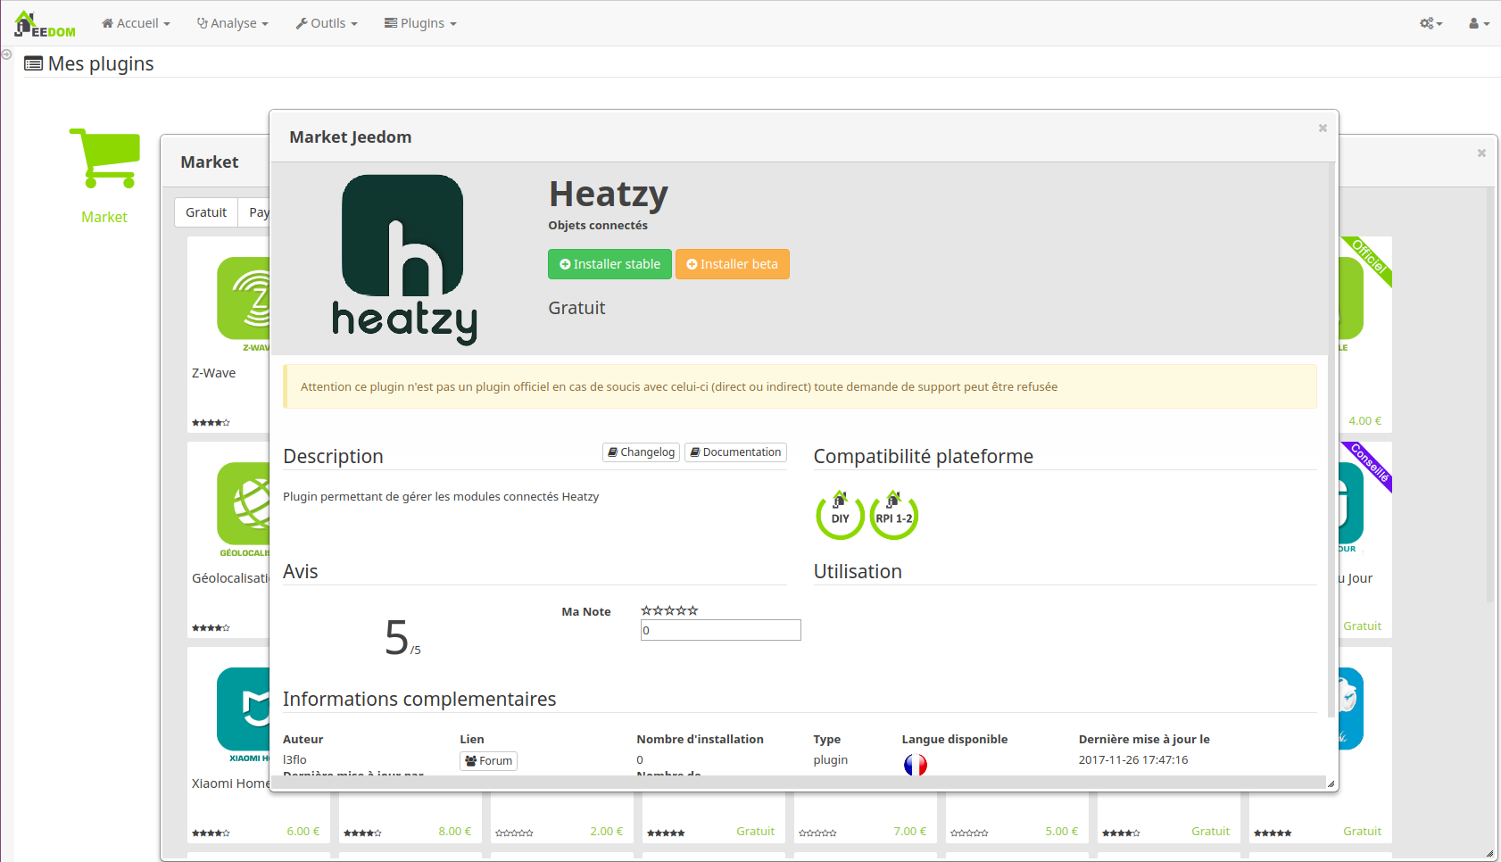Install the beta Heatzy version

(x=732, y=264)
